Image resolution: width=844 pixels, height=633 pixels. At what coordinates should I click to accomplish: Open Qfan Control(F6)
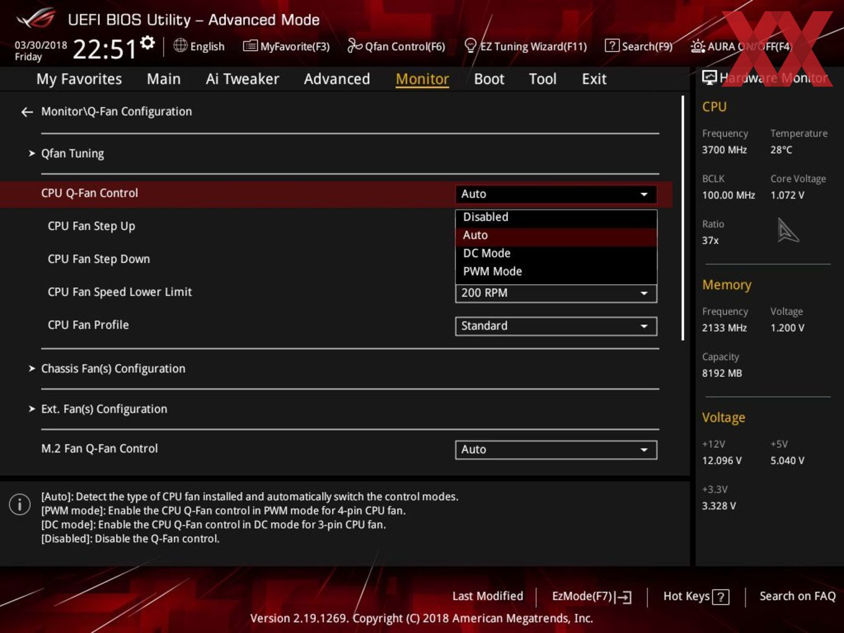coord(396,46)
